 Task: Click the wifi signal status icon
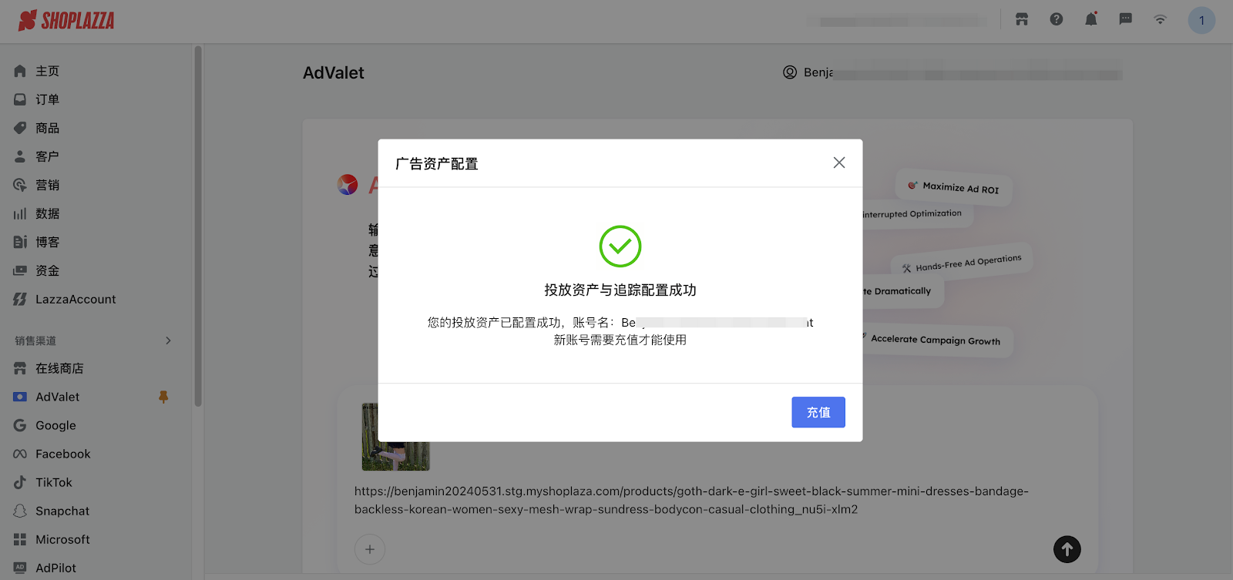click(1160, 19)
